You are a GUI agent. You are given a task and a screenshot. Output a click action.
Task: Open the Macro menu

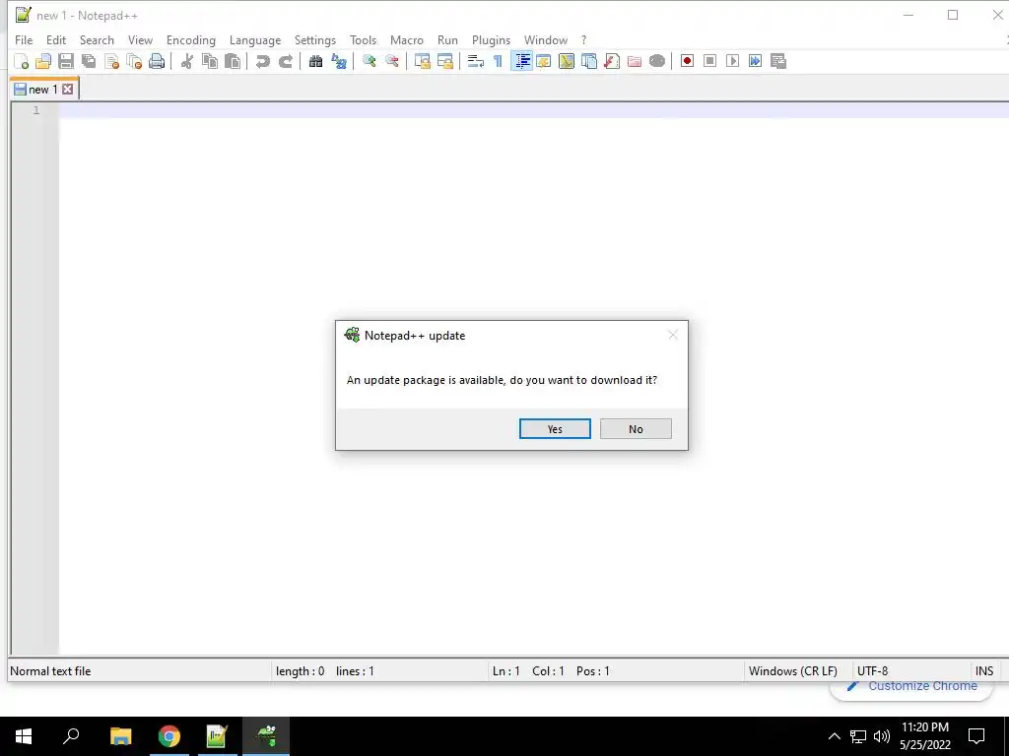[x=407, y=39]
